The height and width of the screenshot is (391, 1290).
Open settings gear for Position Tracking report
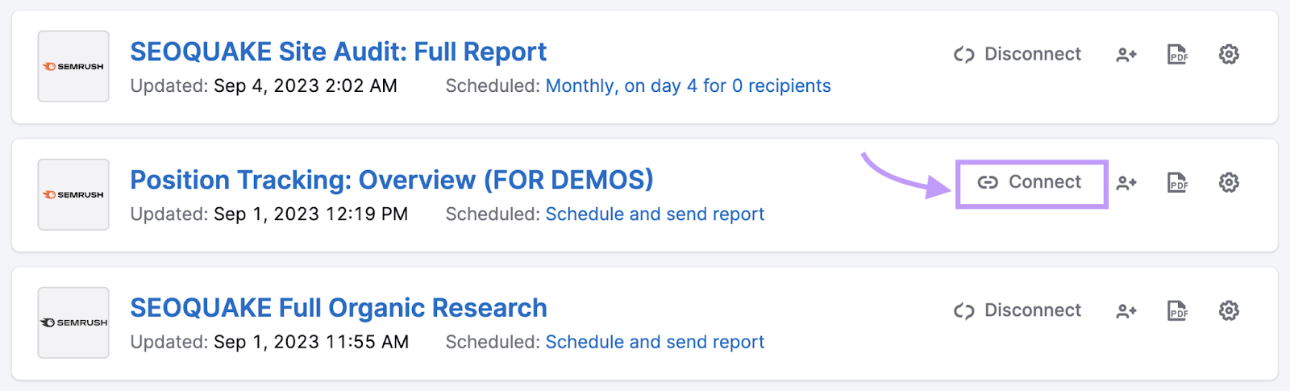1229,182
